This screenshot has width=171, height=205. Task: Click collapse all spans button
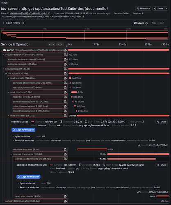pos(62,44)
